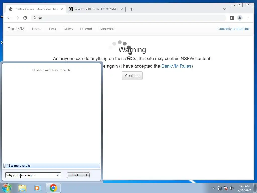Reload the page with the refresh icon
257x193 pixels.
coord(25,18)
